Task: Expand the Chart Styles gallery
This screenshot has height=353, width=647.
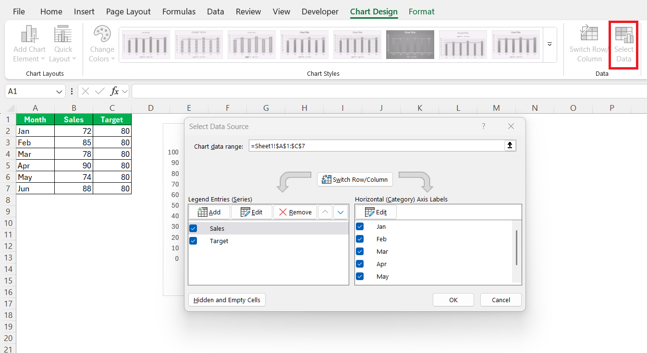Action: pos(549,44)
